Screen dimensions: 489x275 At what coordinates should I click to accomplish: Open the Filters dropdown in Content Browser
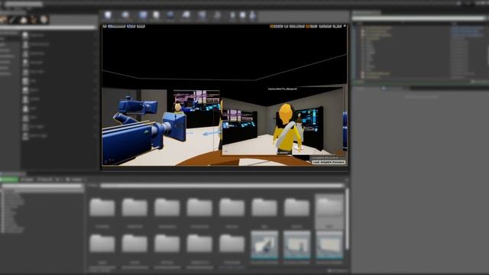click(x=92, y=186)
